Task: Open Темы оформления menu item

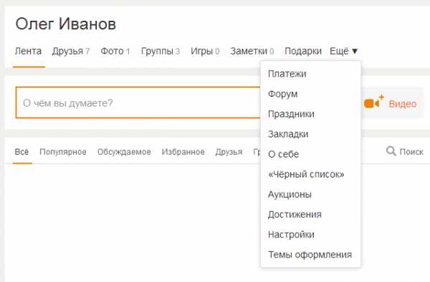Action: (x=310, y=255)
